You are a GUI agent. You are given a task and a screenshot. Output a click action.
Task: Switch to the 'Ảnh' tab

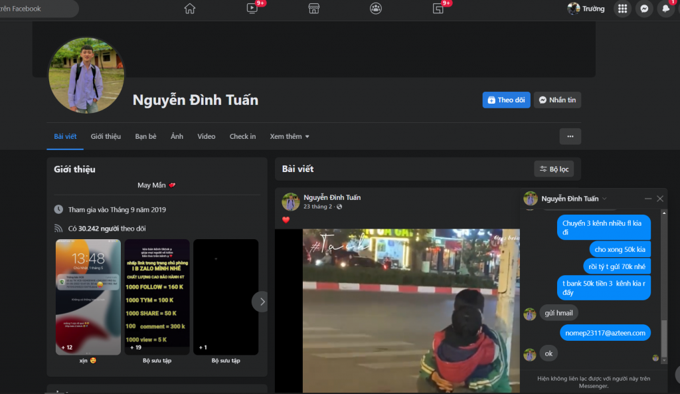click(177, 136)
